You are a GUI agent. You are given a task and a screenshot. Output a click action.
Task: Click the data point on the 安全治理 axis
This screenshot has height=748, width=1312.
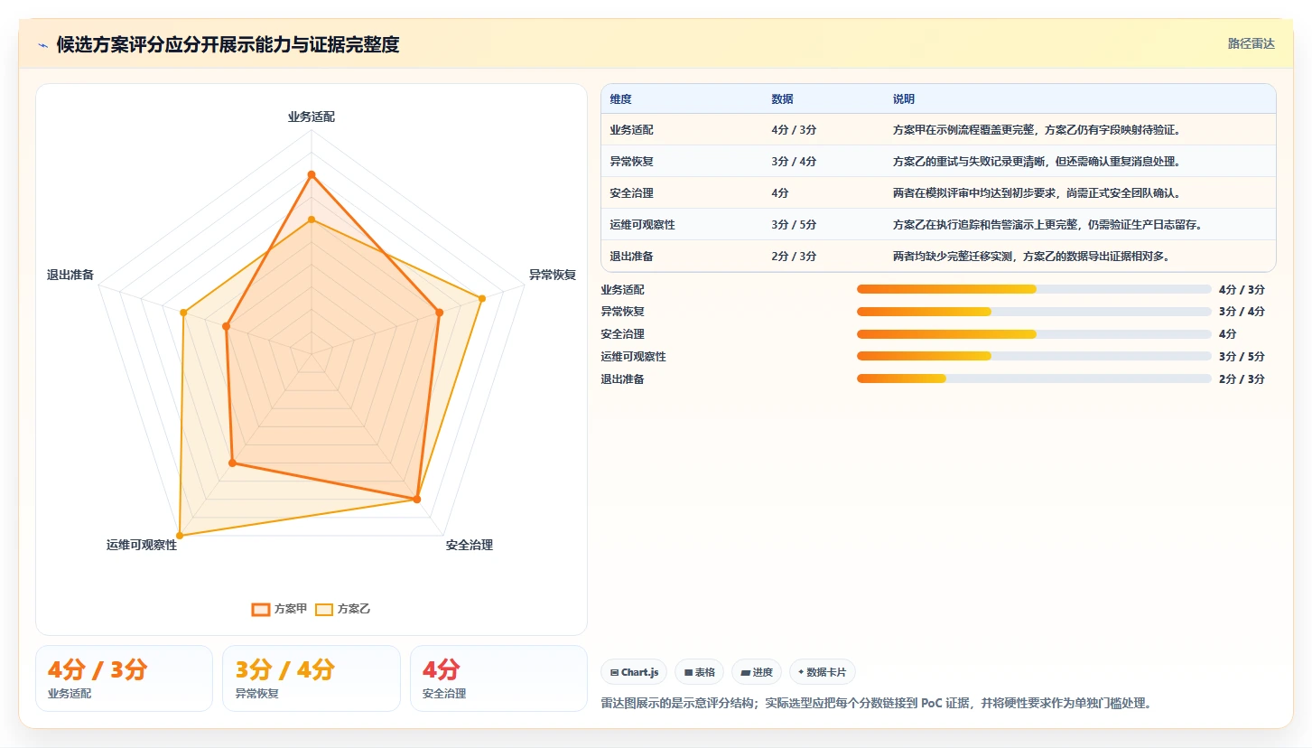coord(417,499)
